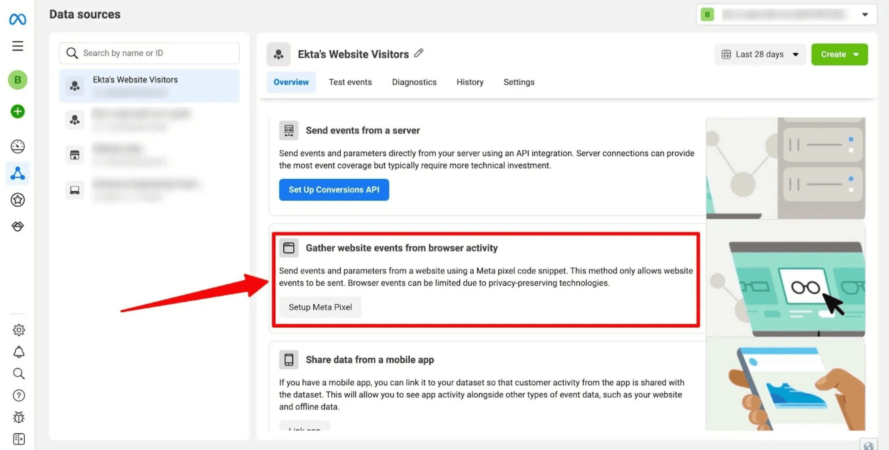Open notifications bell icon
Image resolution: width=889 pixels, height=450 pixels.
19,352
